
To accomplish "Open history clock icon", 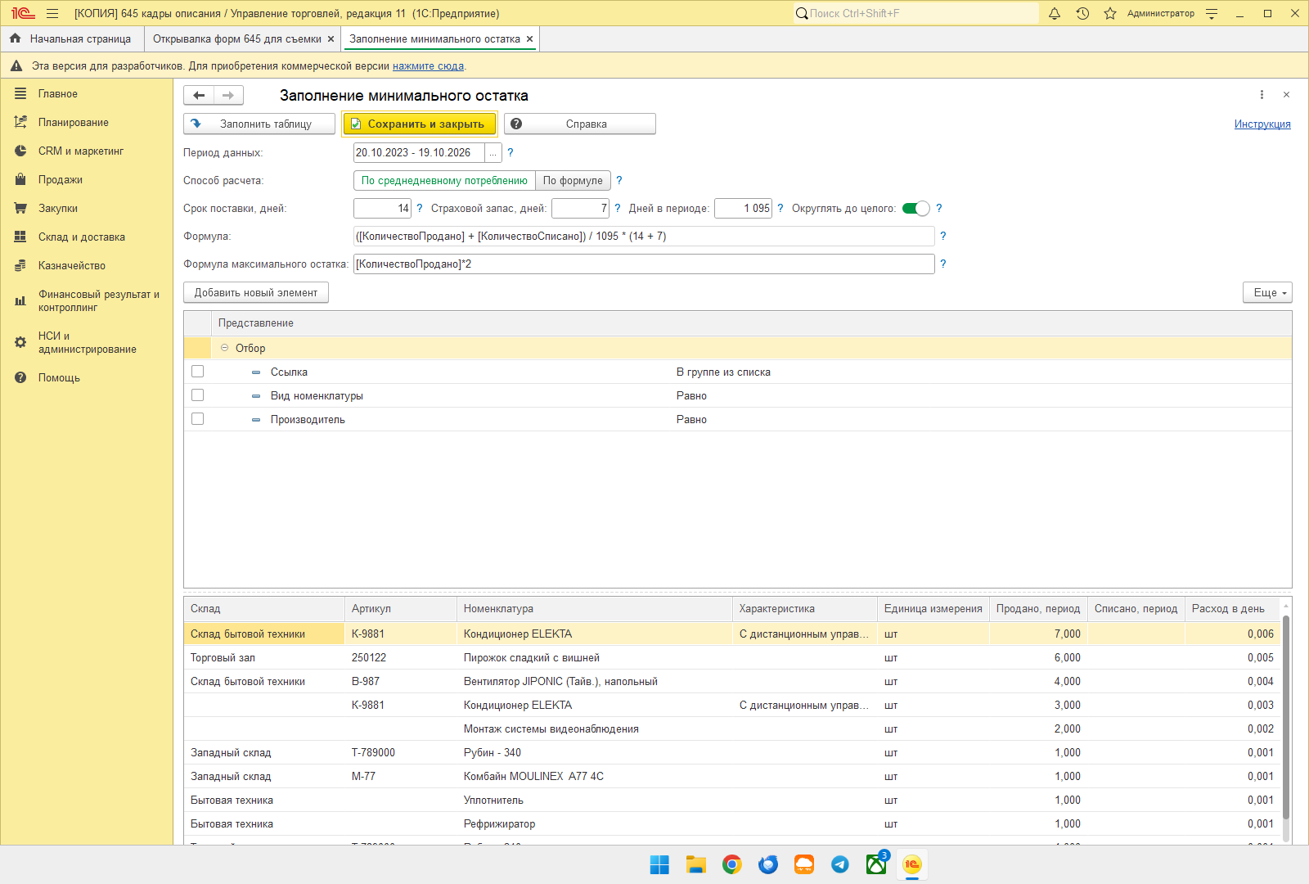I will click(1082, 13).
